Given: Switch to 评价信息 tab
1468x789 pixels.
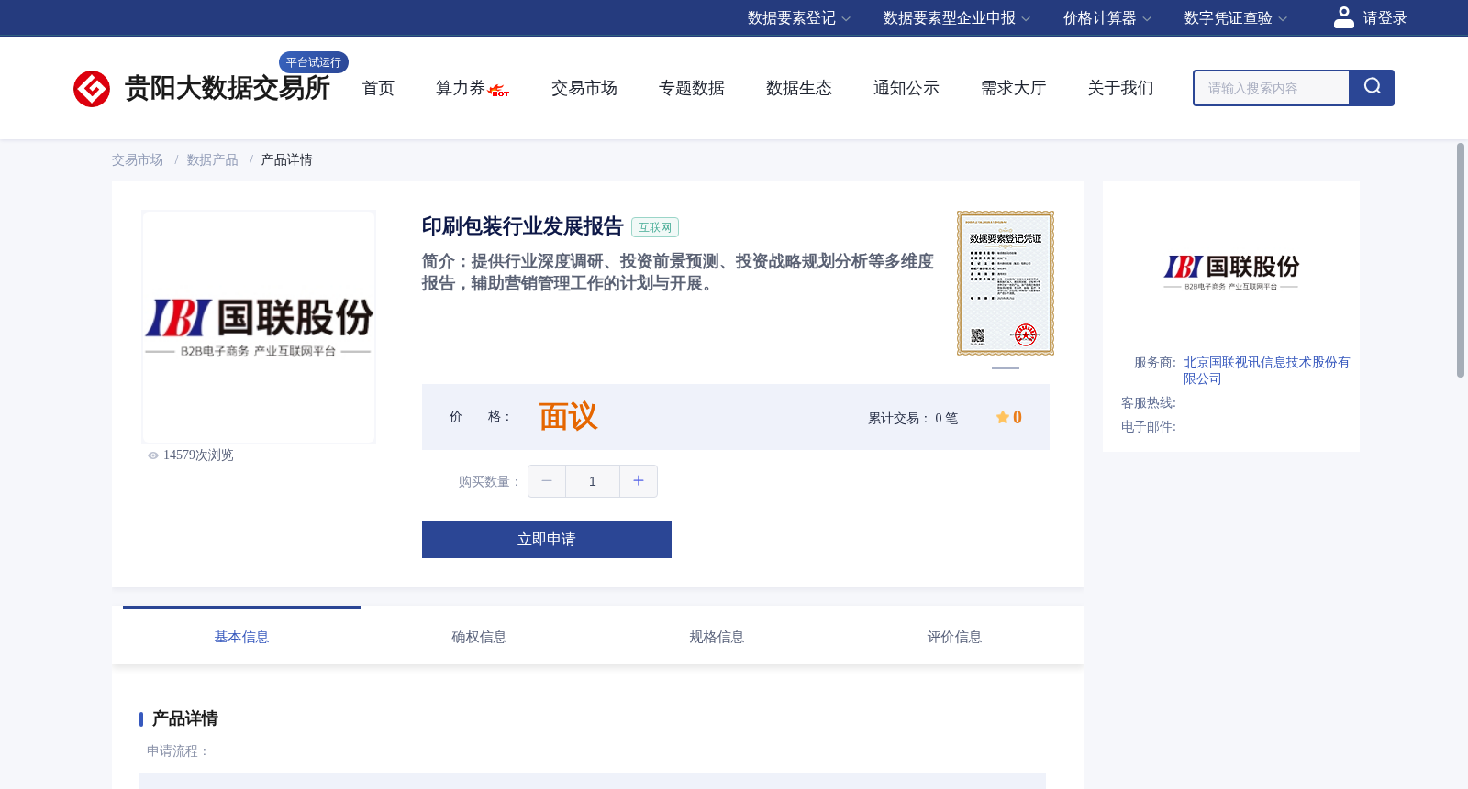Looking at the screenshot, I should point(954,637).
